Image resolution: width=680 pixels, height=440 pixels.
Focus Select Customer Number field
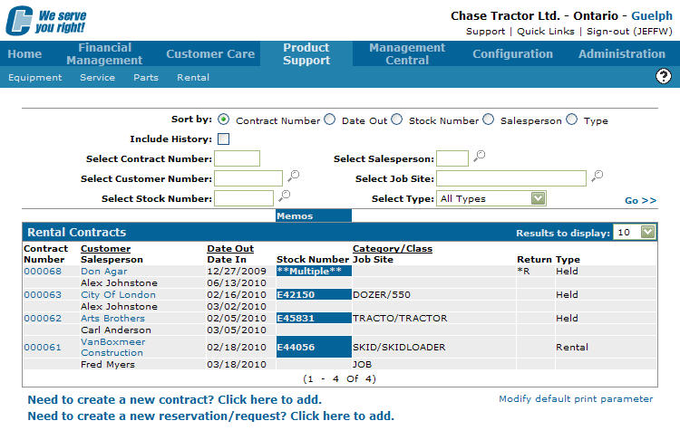(x=248, y=178)
